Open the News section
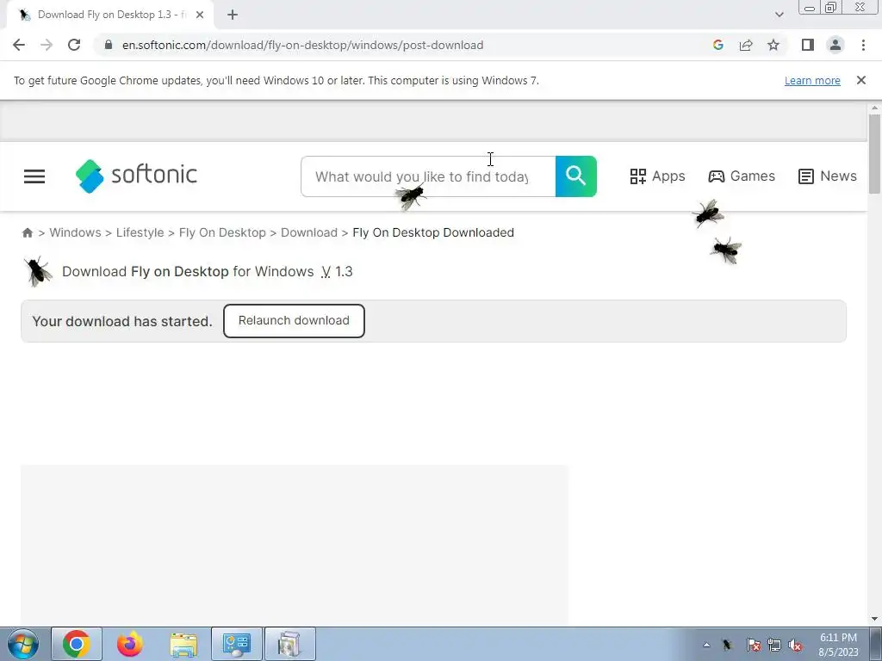Screen dimensions: 882x661 [828, 176]
